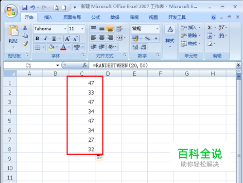The image size is (243, 183).
Task: Select all cells with corner button
Action: [x=10, y=74]
